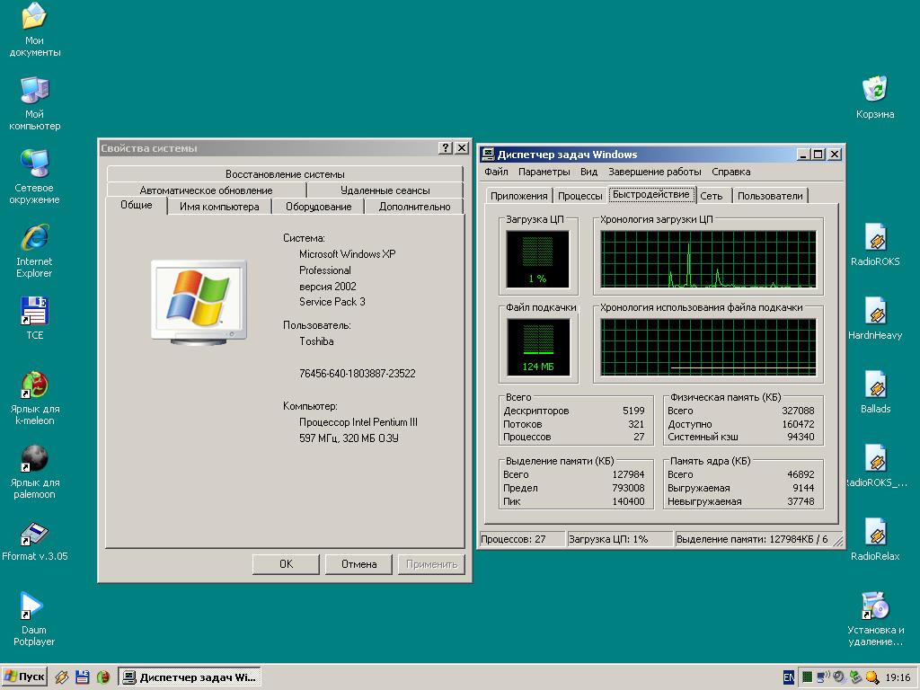
Task: Launch Daum Potplayer from the desktop
Action: [33, 606]
